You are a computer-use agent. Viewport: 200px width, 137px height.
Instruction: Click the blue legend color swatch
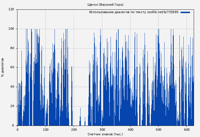185,12
